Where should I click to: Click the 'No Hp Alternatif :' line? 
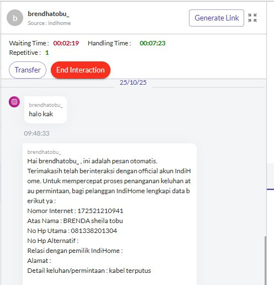[53, 241]
